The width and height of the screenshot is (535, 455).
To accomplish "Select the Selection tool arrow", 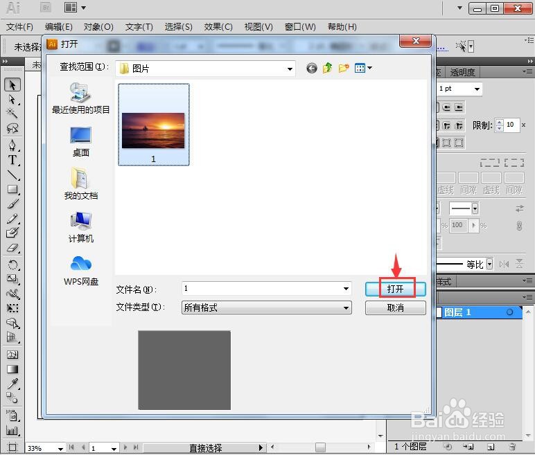I will pyautogui.click(x=12, y=84).
